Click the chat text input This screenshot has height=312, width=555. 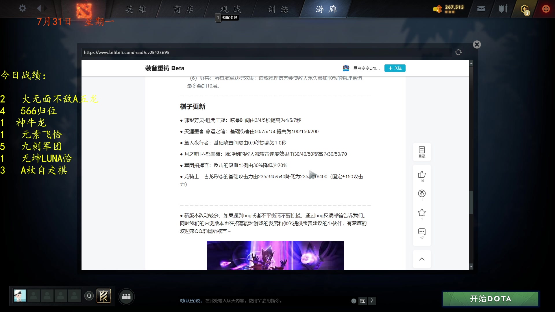276,301
